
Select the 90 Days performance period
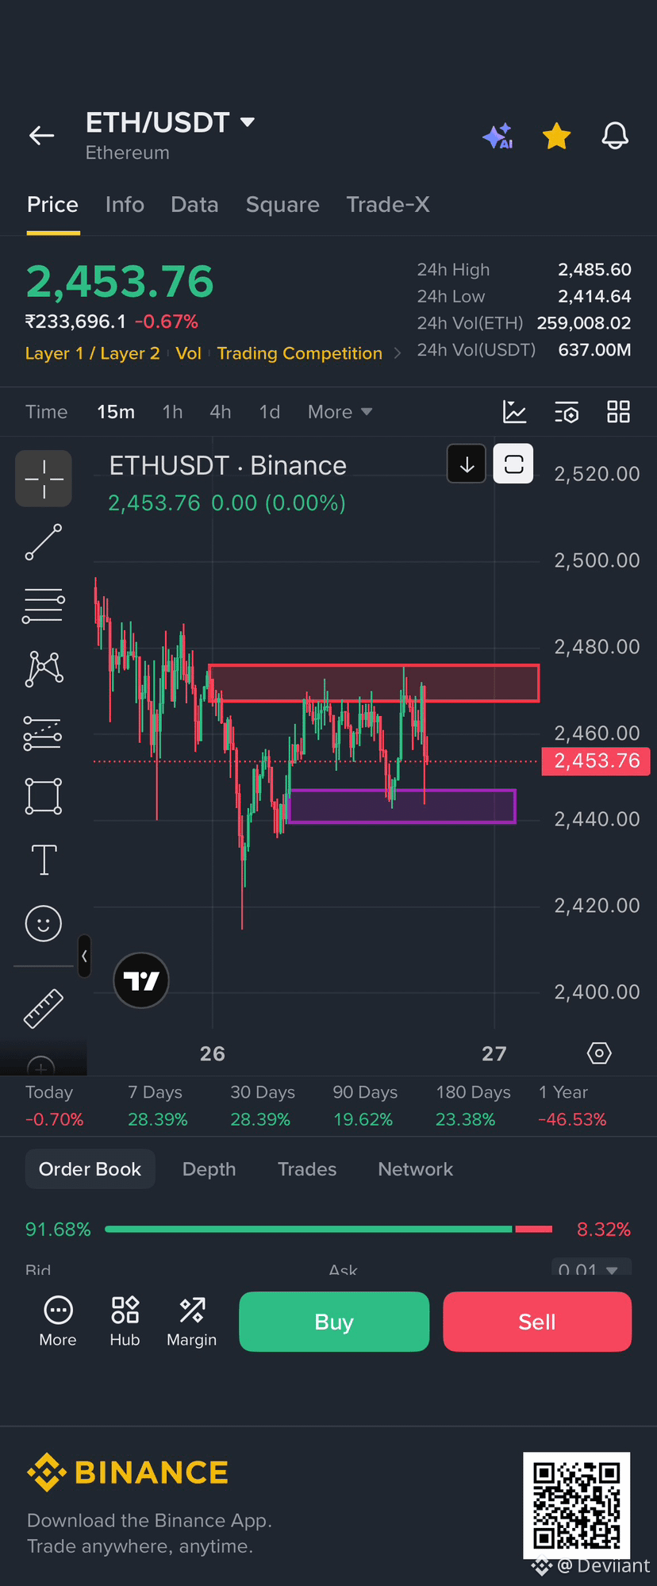[x=364, y=1106]
